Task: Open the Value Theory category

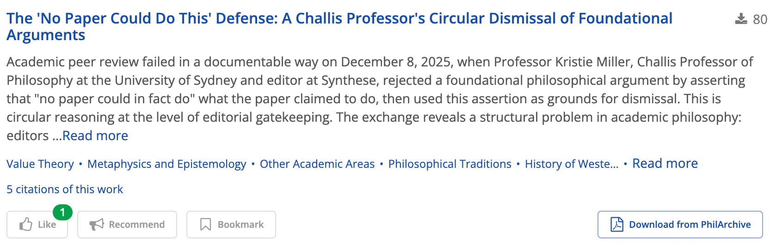Action: [x=40, y=164]
